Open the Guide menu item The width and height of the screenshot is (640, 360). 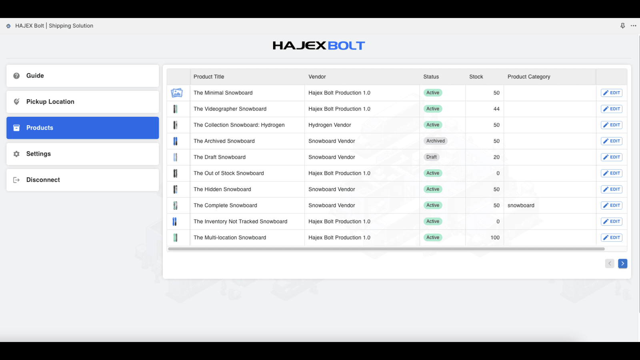point(83,76)
